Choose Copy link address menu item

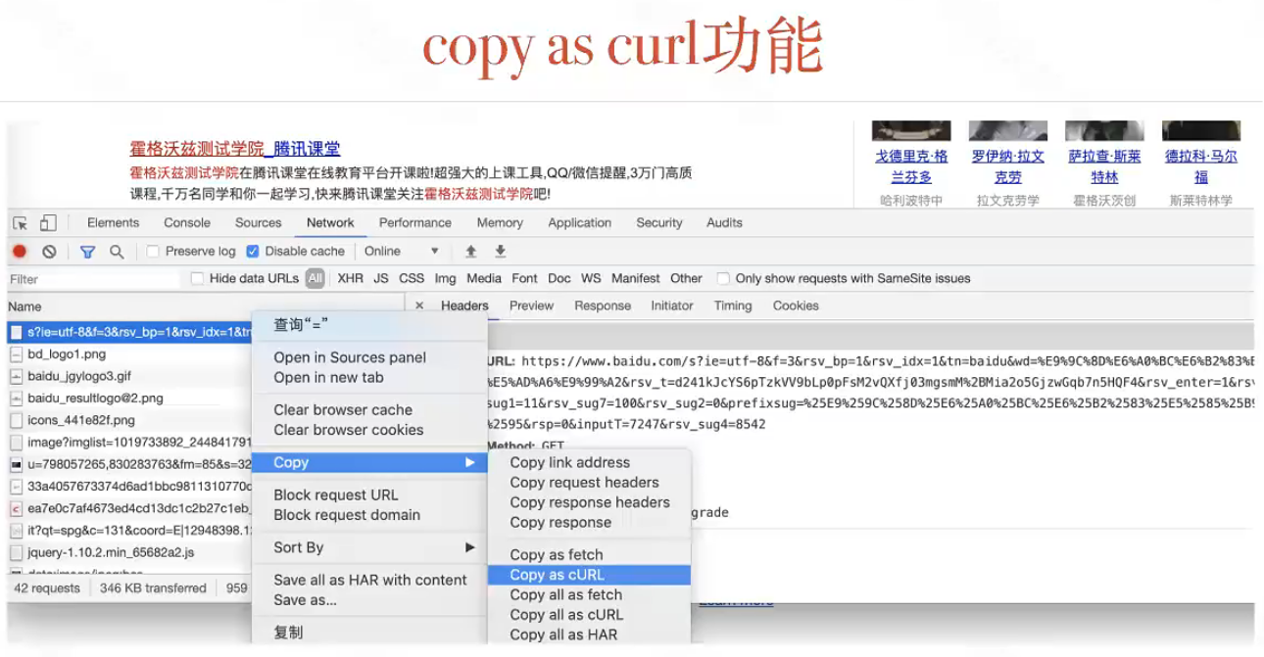[589, 463]
